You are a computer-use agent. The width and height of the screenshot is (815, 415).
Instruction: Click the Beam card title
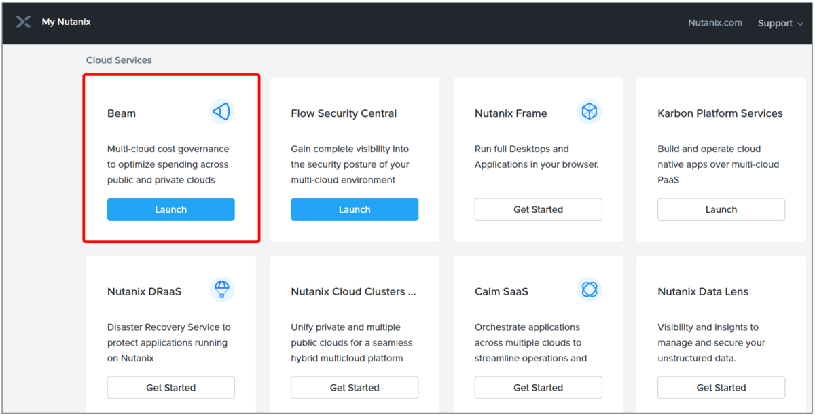[x=122, y=113]
